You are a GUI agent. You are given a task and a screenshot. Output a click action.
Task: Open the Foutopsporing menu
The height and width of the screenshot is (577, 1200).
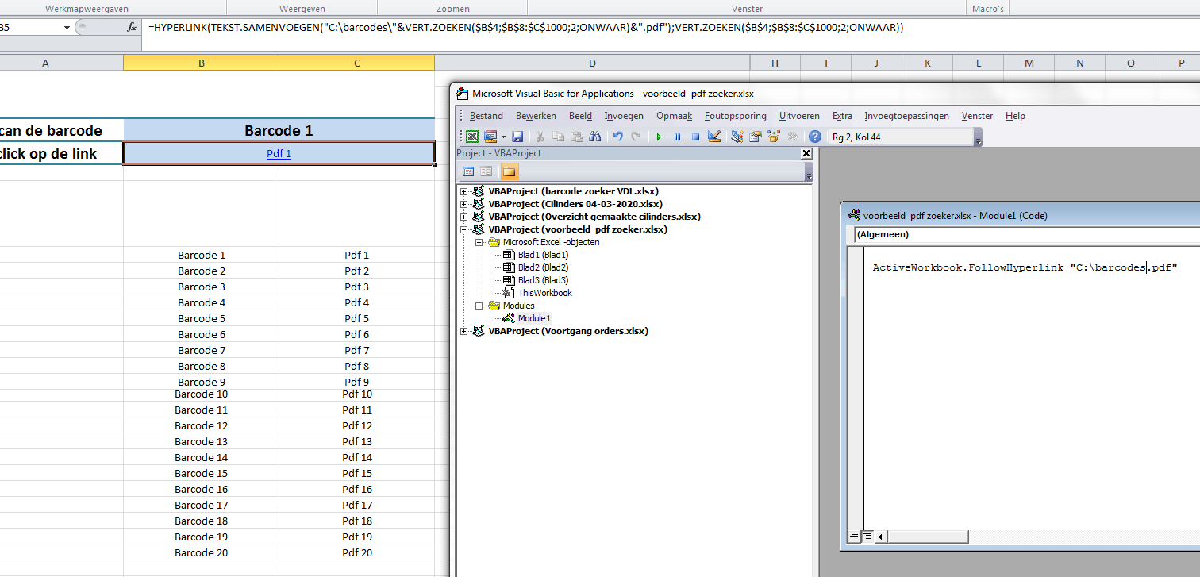point(735,116)
